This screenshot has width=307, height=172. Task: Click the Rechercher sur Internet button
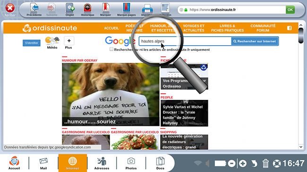click(x=255, y=41)
